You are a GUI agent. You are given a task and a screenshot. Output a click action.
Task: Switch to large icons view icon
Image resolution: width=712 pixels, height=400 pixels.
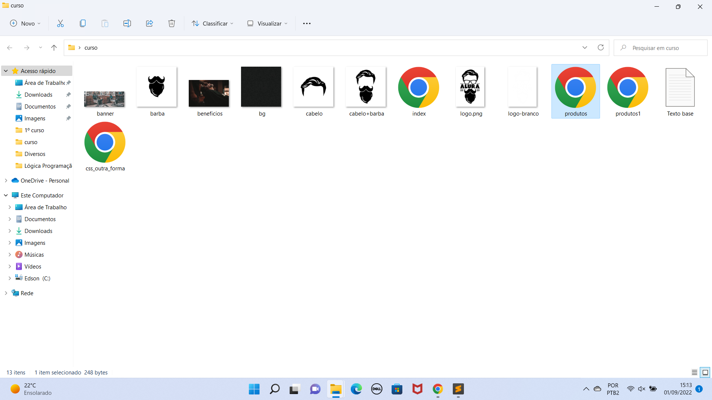705,372
